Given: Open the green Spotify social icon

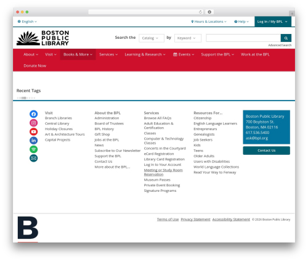Looking at the screenshot, I should (34, 149).
